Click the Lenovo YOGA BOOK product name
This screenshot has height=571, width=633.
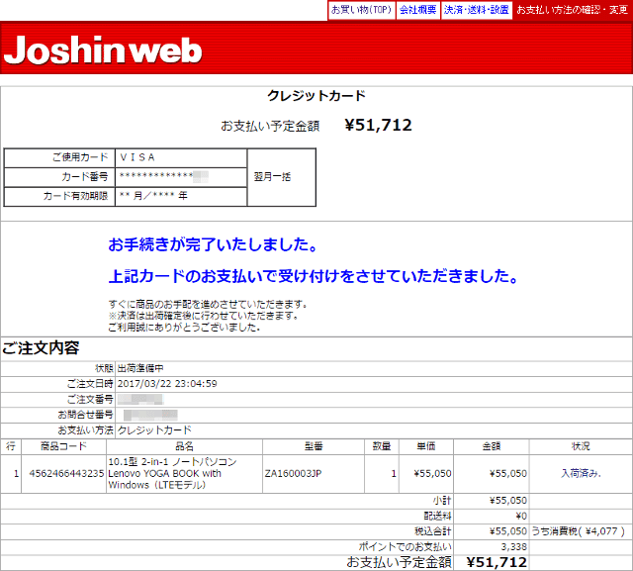172,474
